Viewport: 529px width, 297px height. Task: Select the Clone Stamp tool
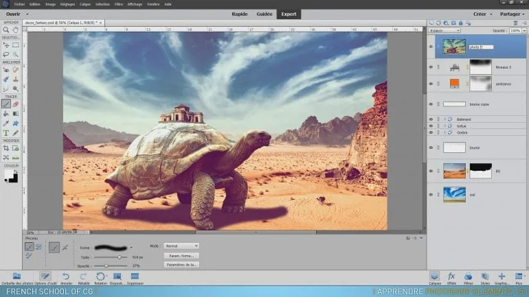pyautogui.click(x=16, y=79)
